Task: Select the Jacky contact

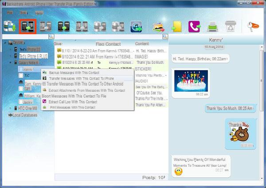Action: click(27, 102)
